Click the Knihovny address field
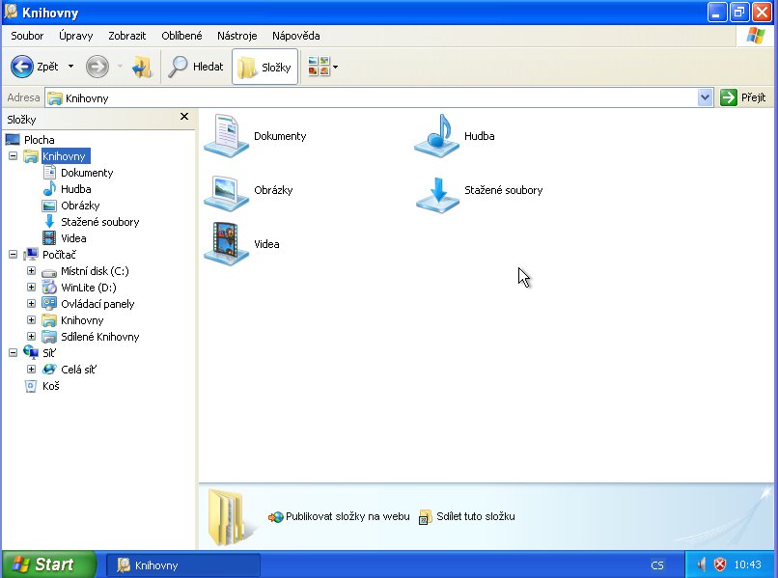The height and width of the screenshot is (578, 778). (373, 97)
